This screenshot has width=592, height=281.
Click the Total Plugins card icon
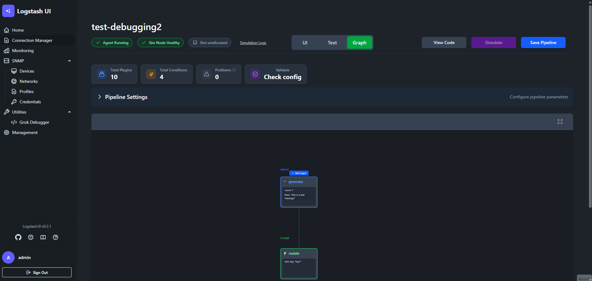point(102,74)
